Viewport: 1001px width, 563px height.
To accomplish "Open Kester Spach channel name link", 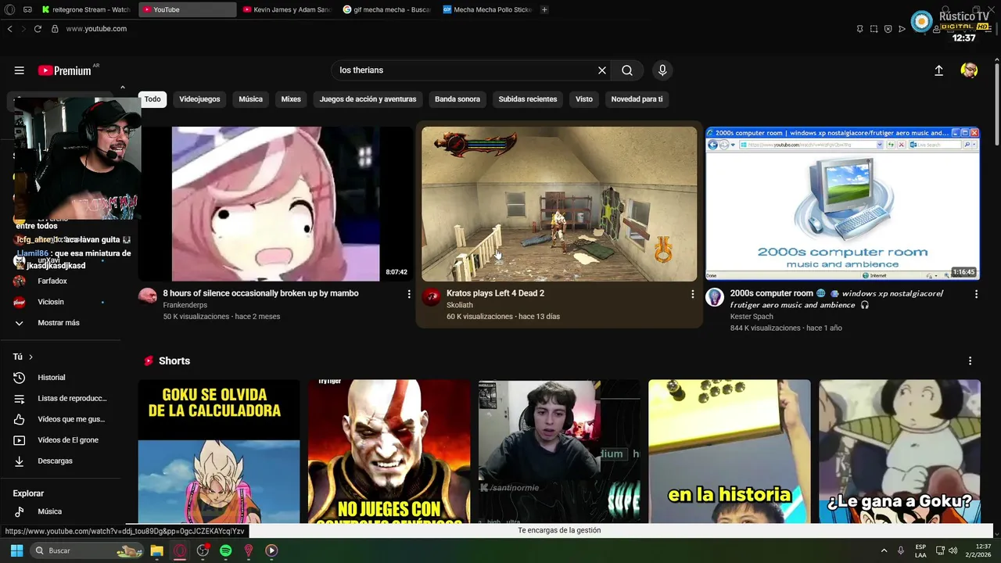I will click(752, 317).
